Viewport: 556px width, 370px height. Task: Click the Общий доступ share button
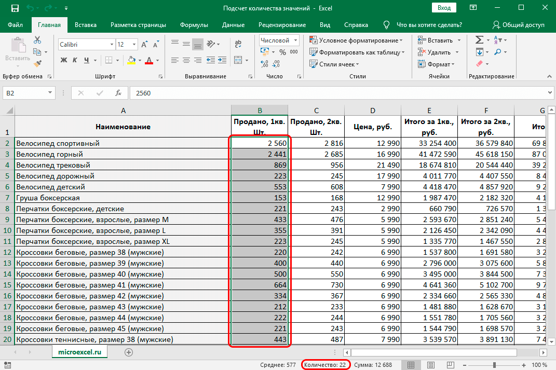click(x=519, y=25)
